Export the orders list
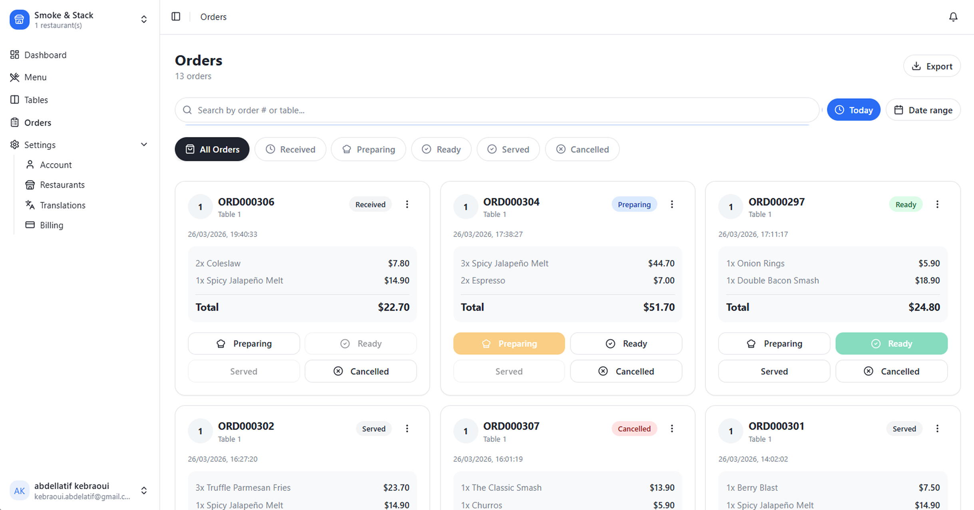Viewport: 974px width, 510px height. (x=932, y=66)
